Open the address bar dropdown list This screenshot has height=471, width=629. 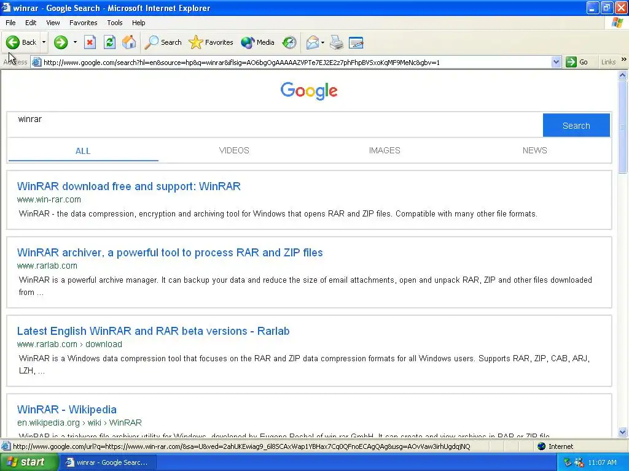[556, 62]
